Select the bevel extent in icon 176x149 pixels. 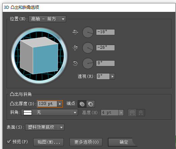tap(141, 113)
